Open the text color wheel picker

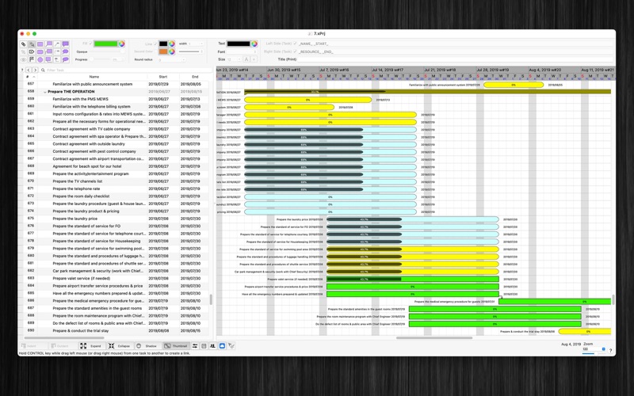pos(254,44)
